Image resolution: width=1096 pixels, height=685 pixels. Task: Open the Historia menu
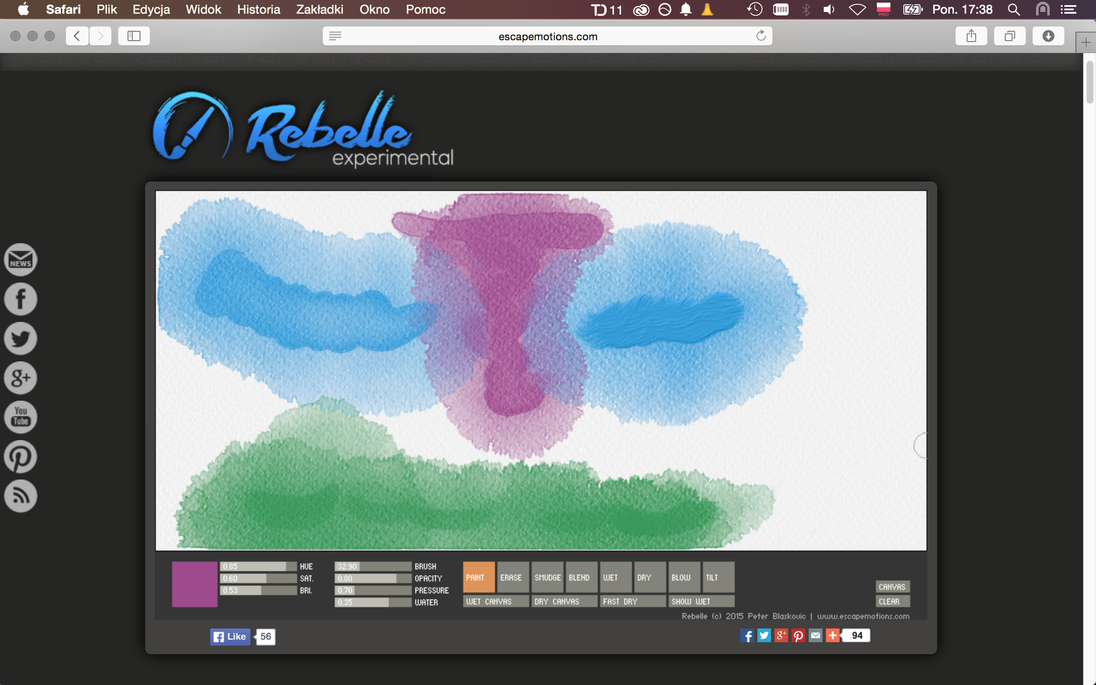tap(258, 10)
